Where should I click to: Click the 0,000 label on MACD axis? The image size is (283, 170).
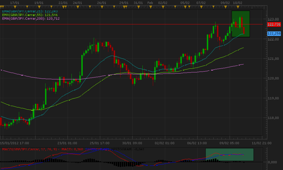(273, 162)
